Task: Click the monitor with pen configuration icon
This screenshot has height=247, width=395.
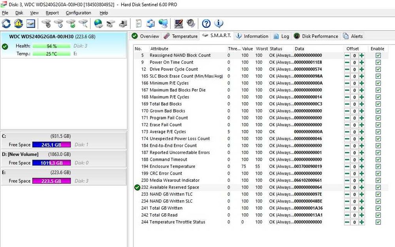Action: coord(179,23)
